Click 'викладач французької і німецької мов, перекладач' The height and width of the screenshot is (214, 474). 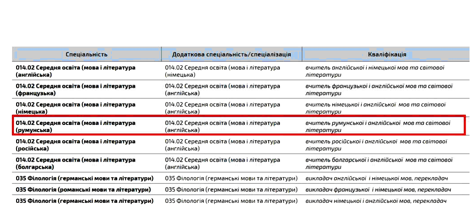tap(378, 190)
